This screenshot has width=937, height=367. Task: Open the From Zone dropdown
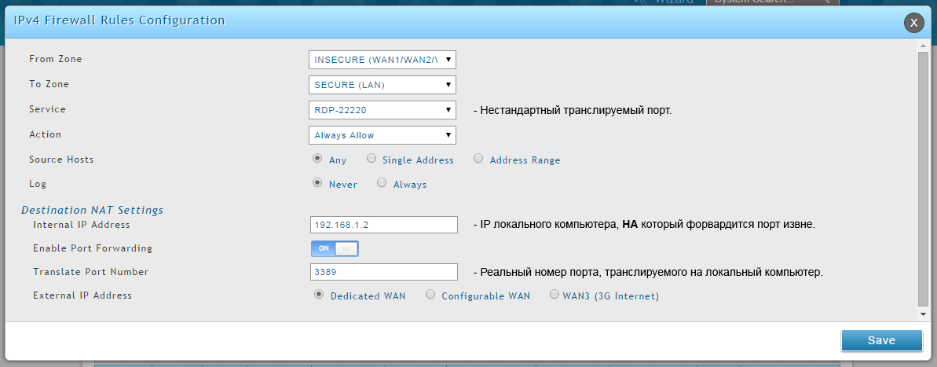(382, 60)
